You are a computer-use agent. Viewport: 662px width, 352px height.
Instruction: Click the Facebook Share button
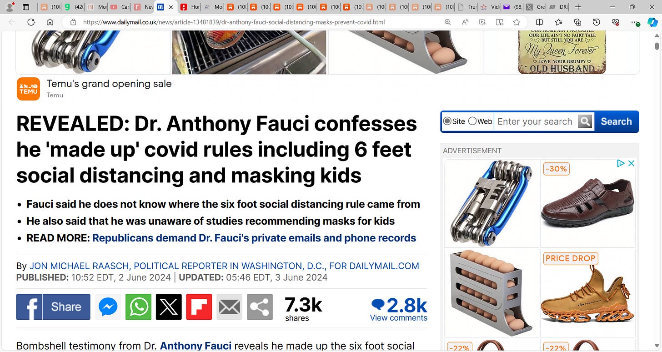click(x=53, y=307)
